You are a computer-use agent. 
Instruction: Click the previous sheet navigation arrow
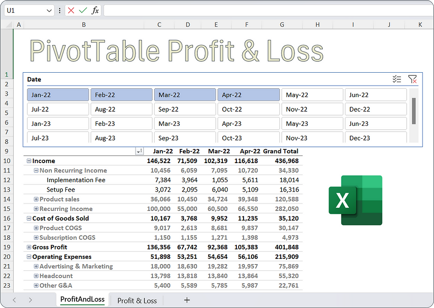(14, 300)
